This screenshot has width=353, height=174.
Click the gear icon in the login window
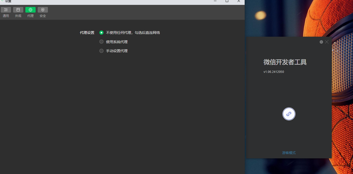pyautogui.click(x=321, y=42)
